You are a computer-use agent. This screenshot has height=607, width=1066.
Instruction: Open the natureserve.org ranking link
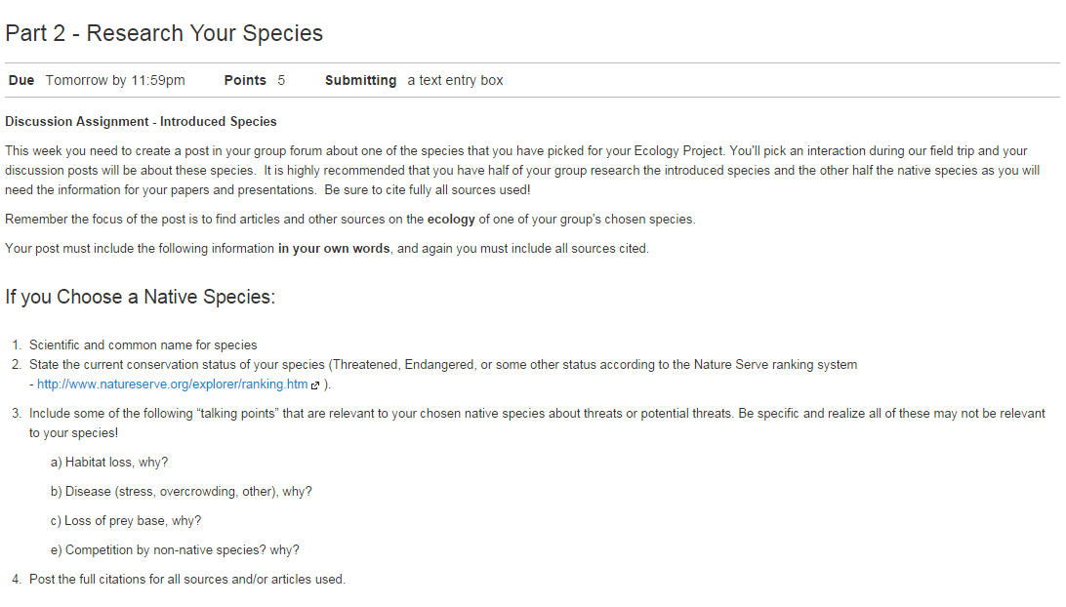pyautogui.click(x=172, y=384)
